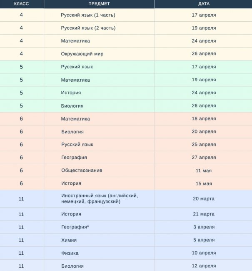
Task: Select the 10 апреля date cell
Action: point(204,253)
